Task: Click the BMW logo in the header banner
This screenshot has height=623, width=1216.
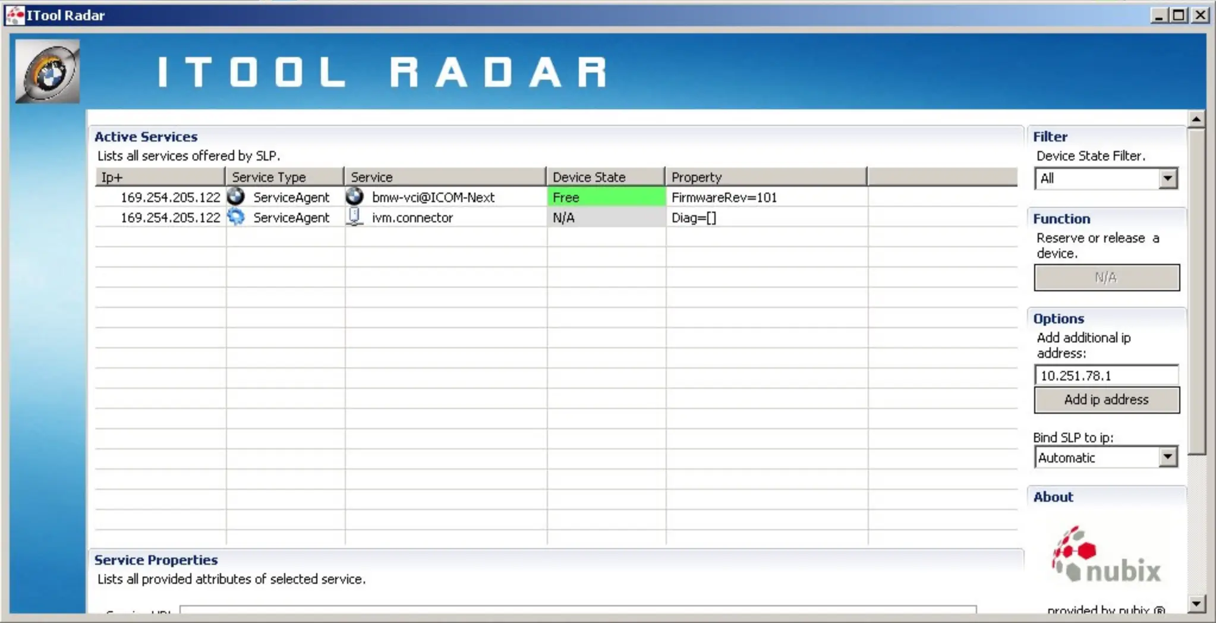Action: point(46,71)
